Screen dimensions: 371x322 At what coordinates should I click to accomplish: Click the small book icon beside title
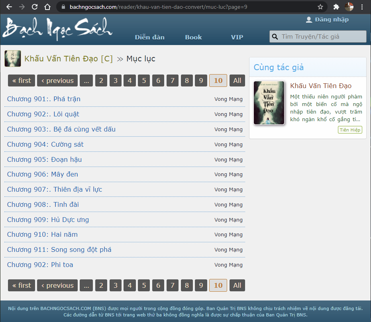tap(13, 59)
